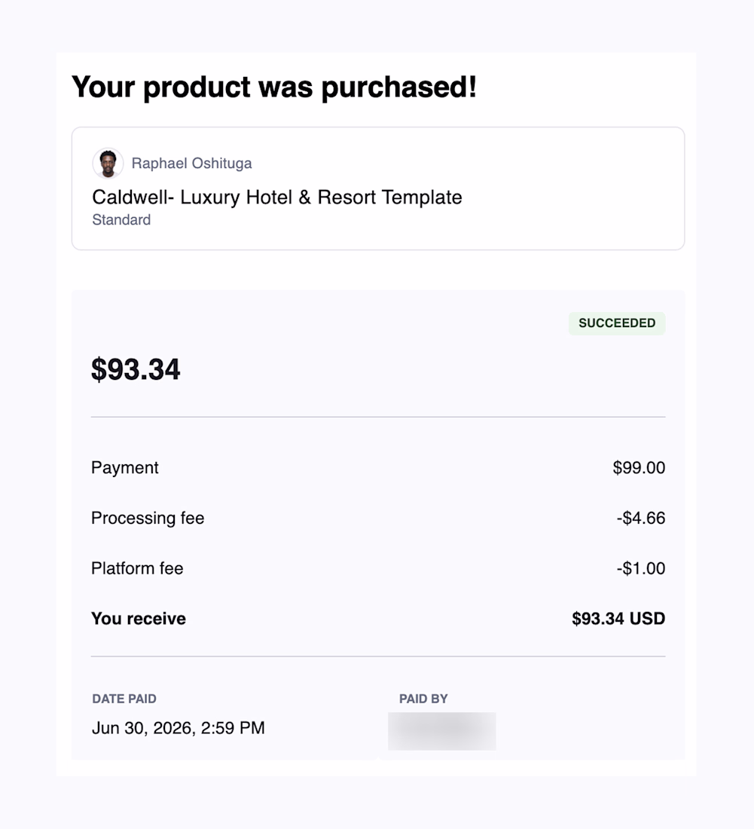This screenshot has width=754, height=829.
Task: Select the Platform fee label
Action: (137, 568)
